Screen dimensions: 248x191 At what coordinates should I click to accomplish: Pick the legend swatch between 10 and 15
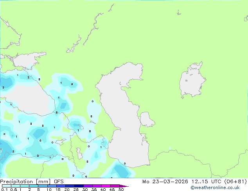pyautogui.click(x=52, y=186)
